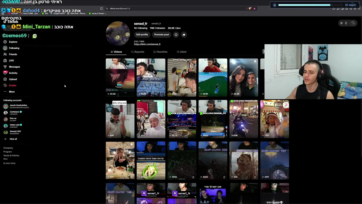Open the LIVE section icon in the sidebar
Screen dimensions: 362x204
point(5,61)
